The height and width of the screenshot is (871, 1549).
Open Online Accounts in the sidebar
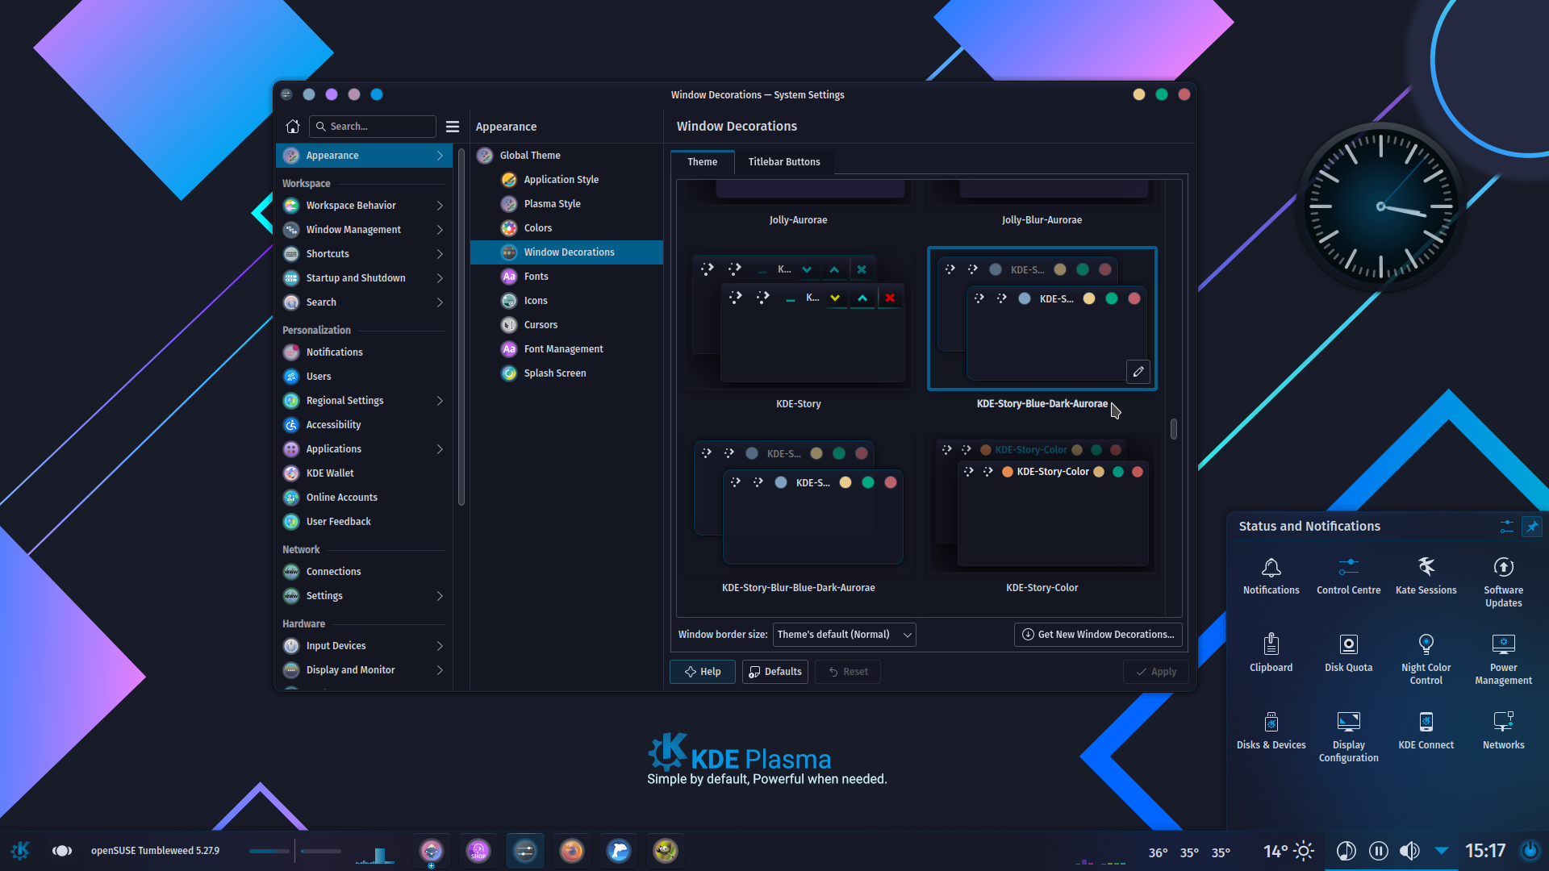[364, 498]
